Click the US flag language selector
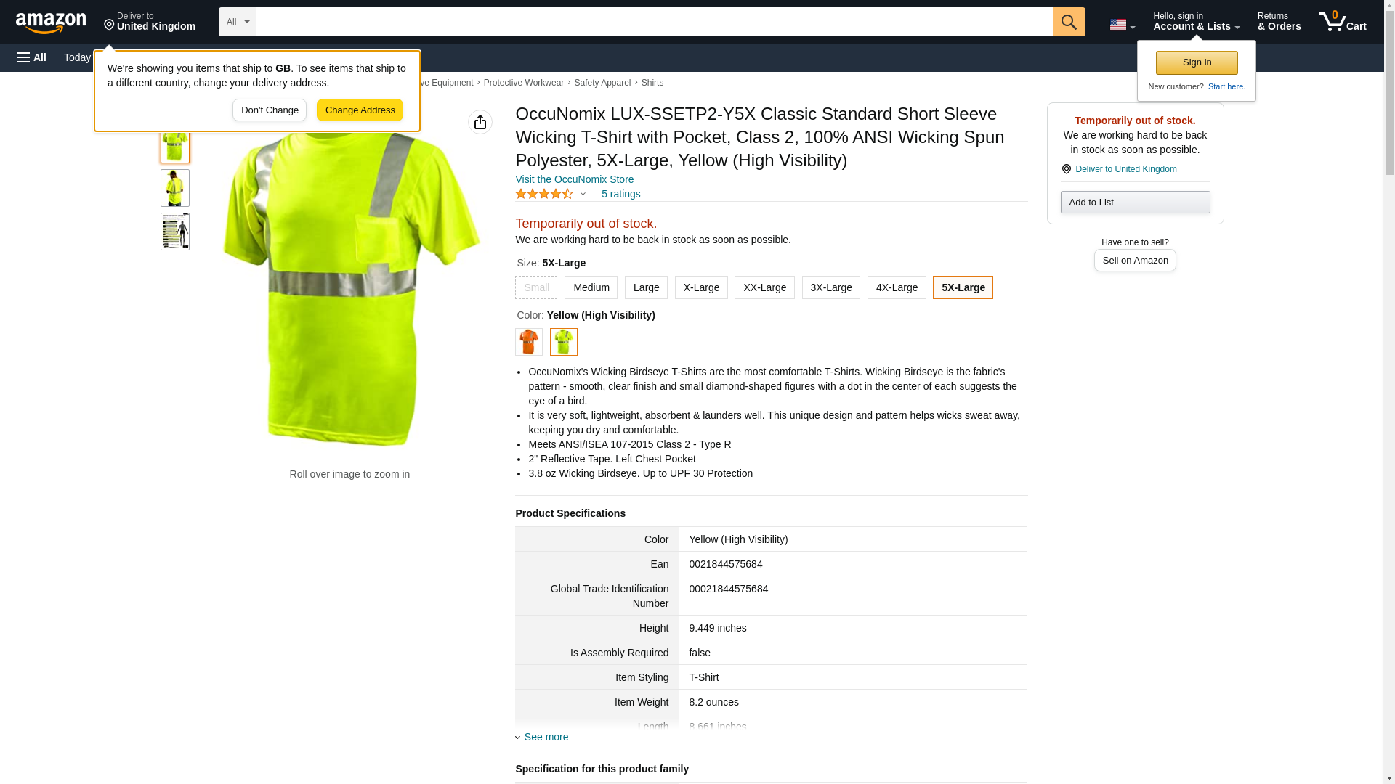The width and height of the screenshot is (1395, 784). click(x=1121, y=25)
